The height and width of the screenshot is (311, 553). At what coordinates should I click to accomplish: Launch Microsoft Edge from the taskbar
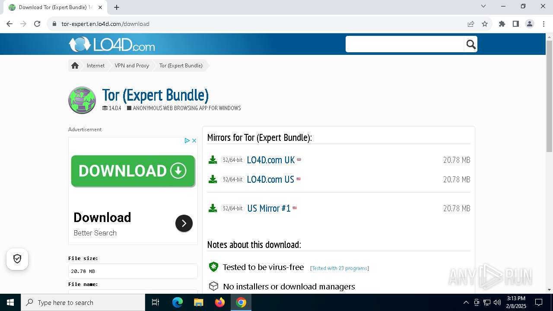tap(178, 302)
